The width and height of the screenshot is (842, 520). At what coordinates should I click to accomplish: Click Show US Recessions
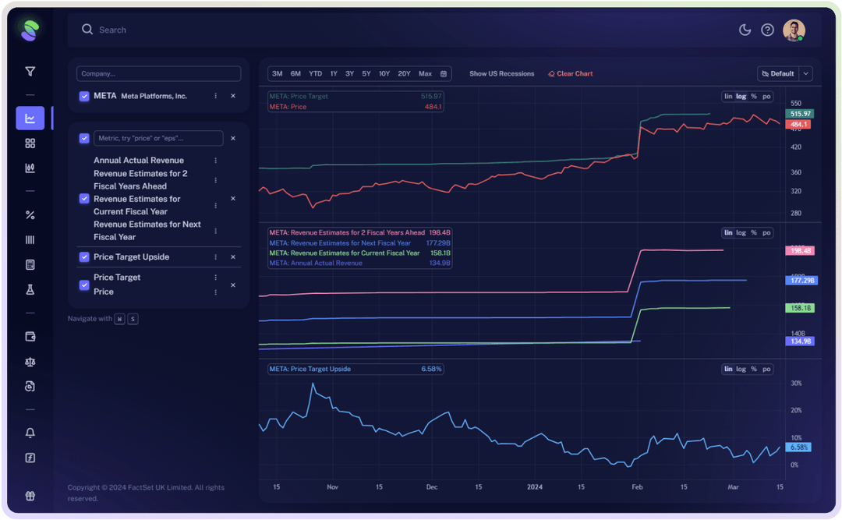501,73
